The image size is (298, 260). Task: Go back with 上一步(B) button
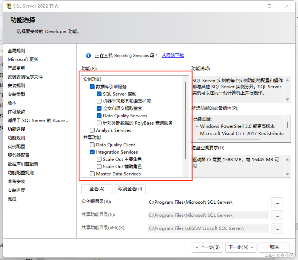(x=207, y=248)
